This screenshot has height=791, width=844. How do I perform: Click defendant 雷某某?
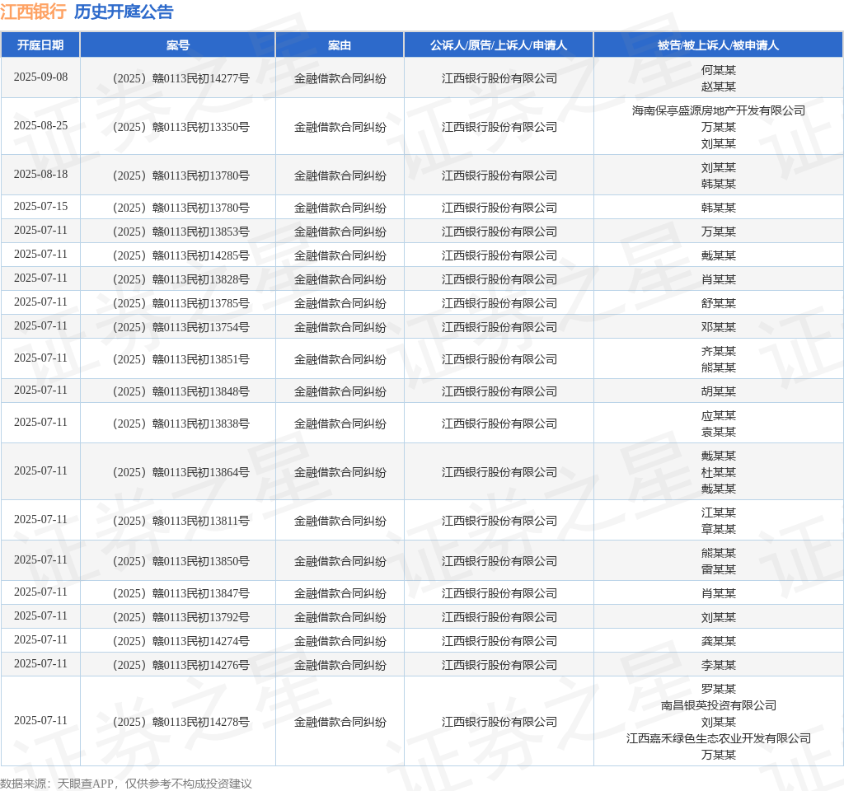click(x=718, y=569)
